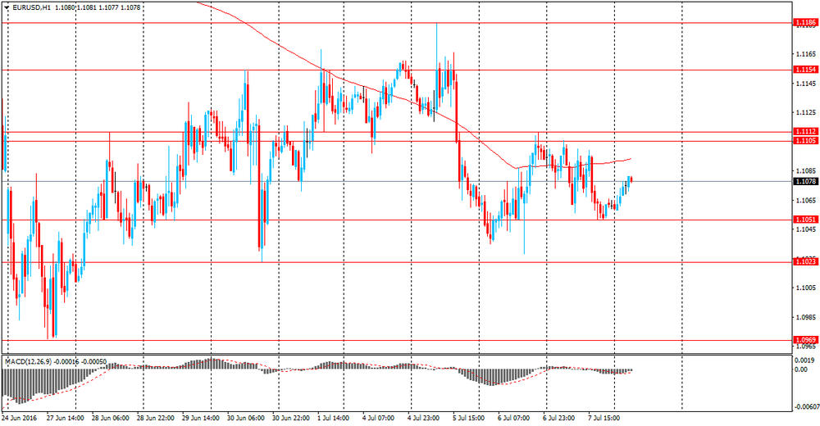The image size is (820, 426).
Task: Click the 7 Jul 15:00 time axis label
Action: [x=604, y=418]
